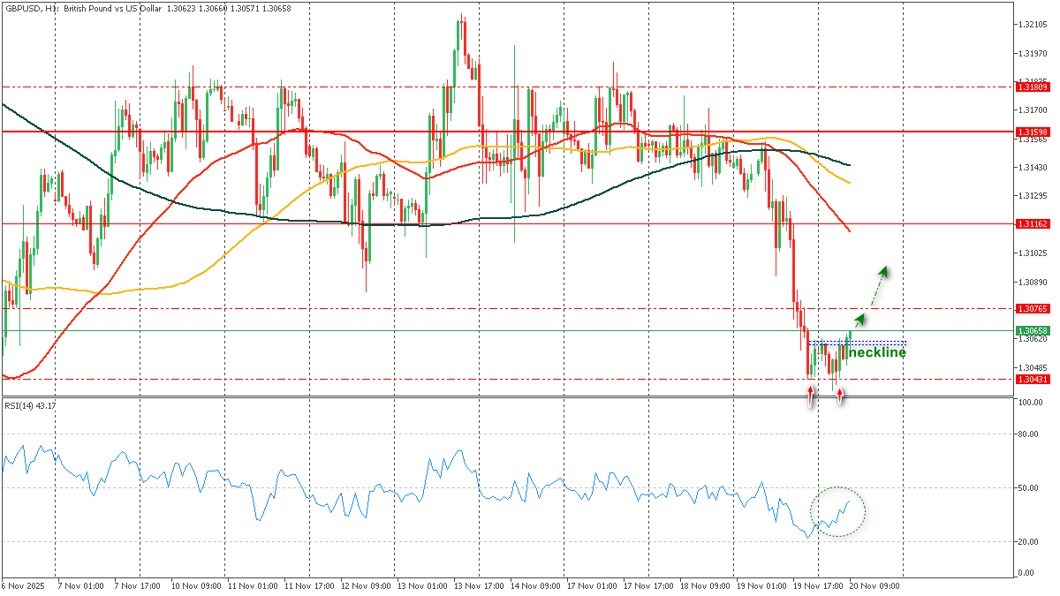Screen dimensions: 1060x596
Task: Click the red 1.31809 price label
Action: click(x=1032, y=87)
